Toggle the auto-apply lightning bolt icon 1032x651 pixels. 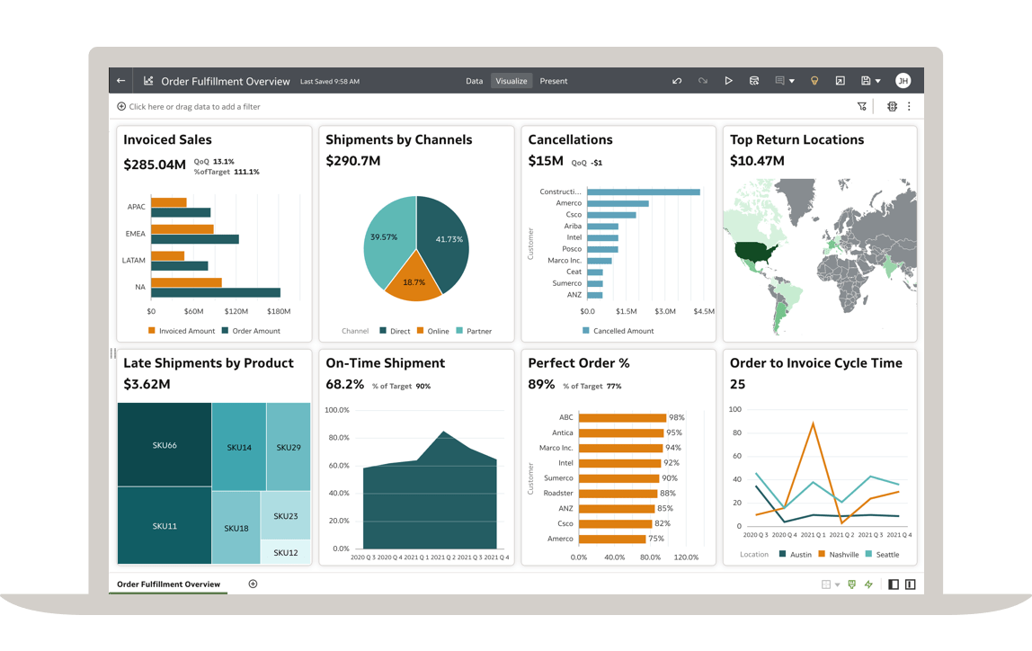click(x=868, y=584)
